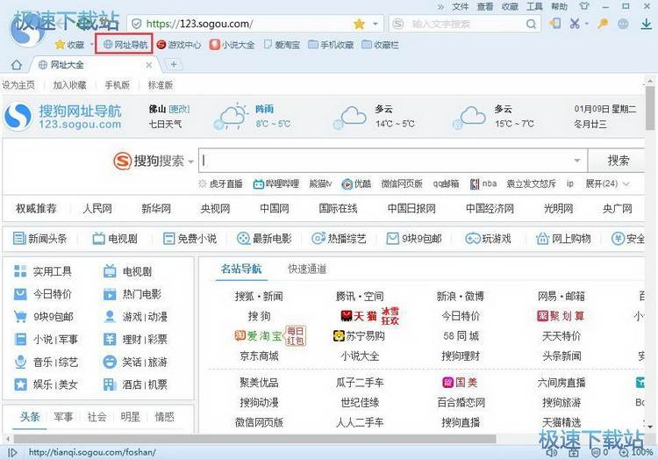Open 京东商城 site link
Image resolution: width=658 pixels, height=460 pixels.
tap(259, 356)
